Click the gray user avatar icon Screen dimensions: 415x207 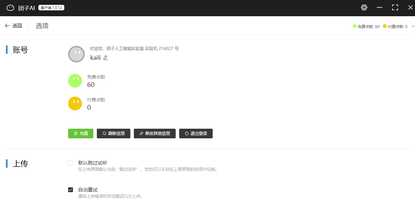point(76,54)
